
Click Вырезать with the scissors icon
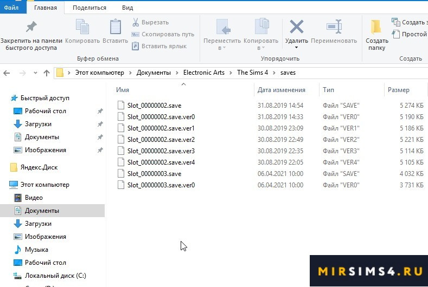(x=150, y=22)
